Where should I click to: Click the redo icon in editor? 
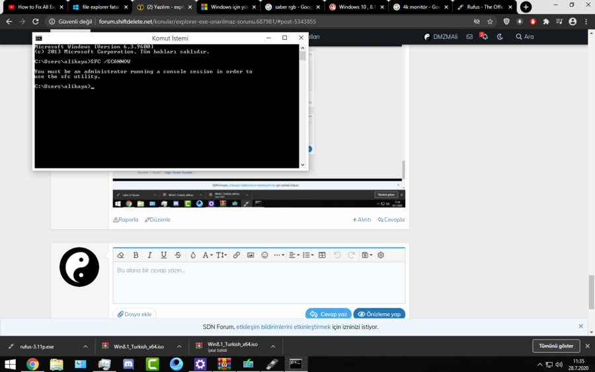point(352,255)
